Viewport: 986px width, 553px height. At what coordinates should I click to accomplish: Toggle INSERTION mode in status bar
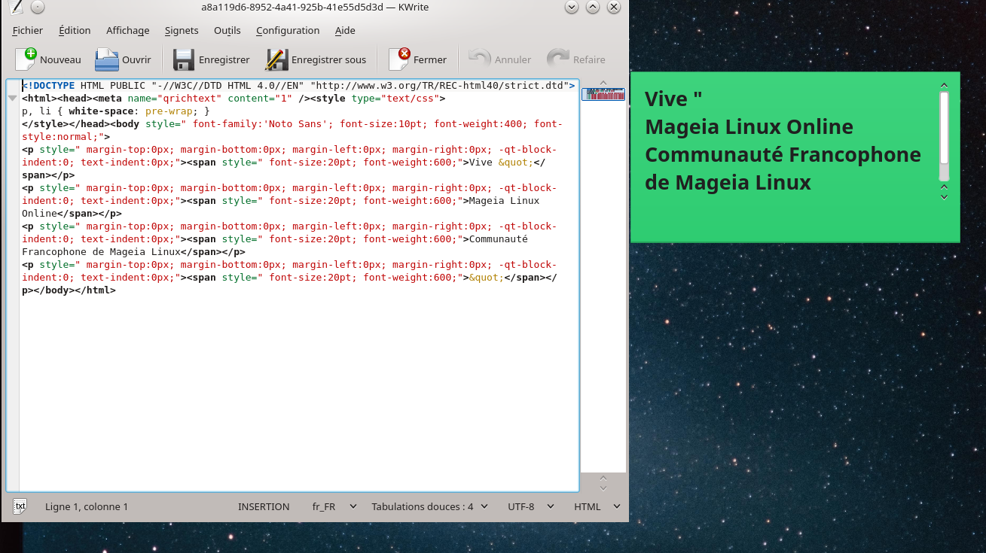pos(264,506)
